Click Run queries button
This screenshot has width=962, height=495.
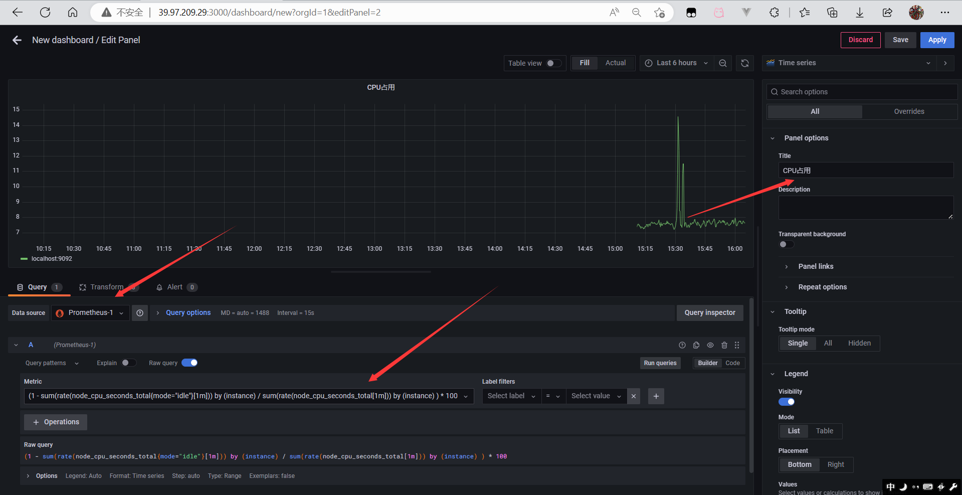660,363
